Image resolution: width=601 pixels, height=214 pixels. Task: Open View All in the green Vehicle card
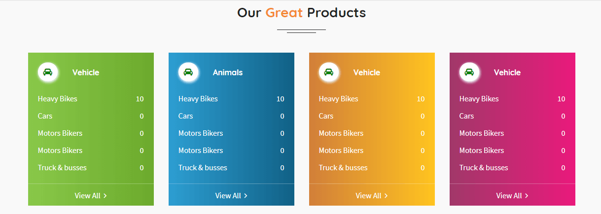[87, 196]
